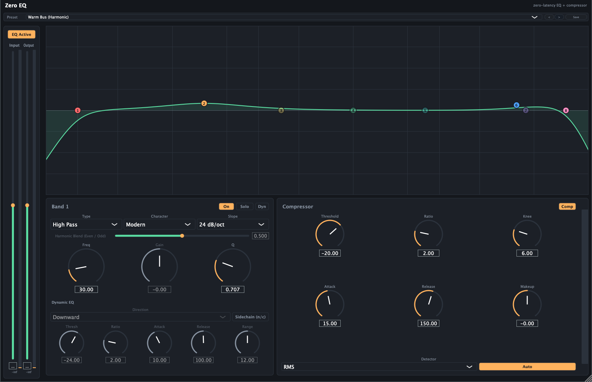Toggle the Comp enable button

coord(567,206)
